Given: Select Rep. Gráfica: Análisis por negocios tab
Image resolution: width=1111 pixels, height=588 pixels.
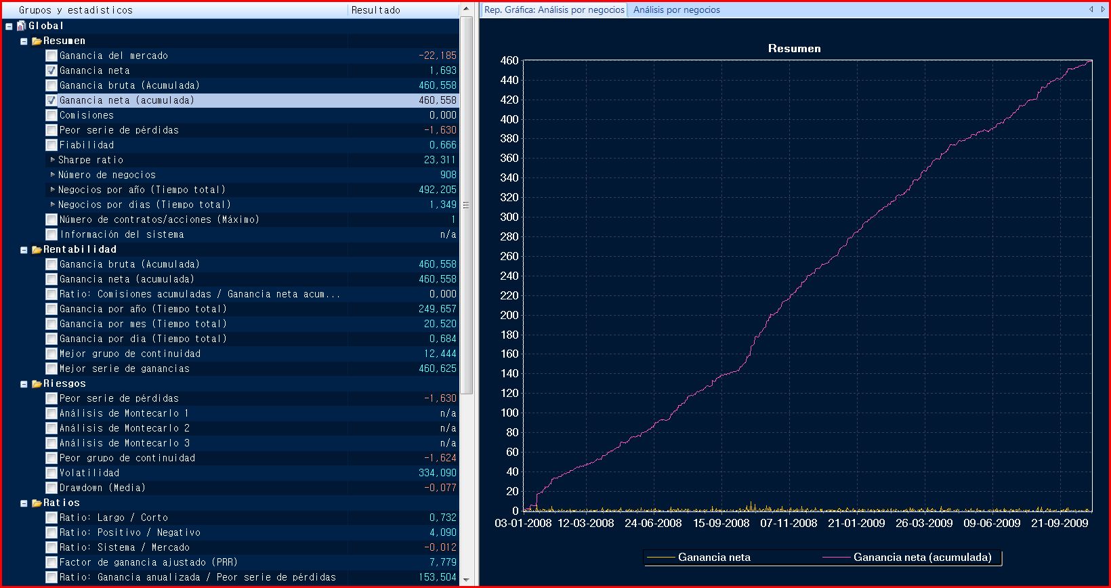Looking at the screenshot, I should click(x=553, y=9).
